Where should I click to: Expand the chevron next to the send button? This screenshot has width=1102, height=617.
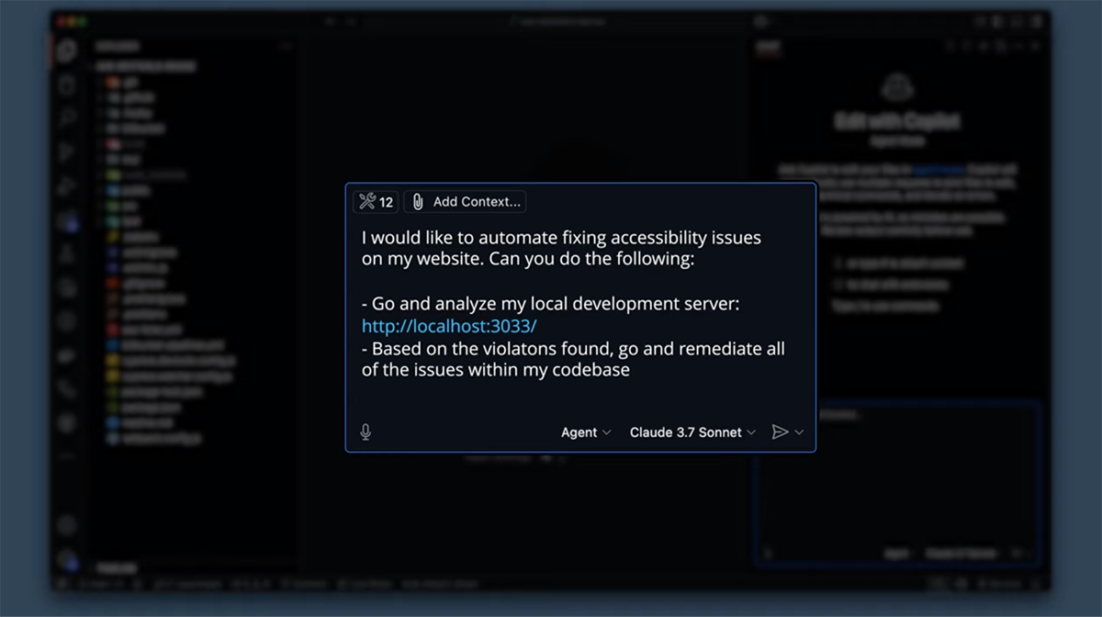799,432
